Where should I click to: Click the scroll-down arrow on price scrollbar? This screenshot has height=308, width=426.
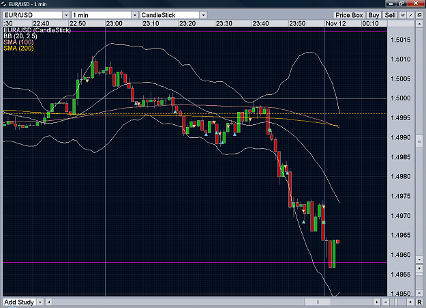pyautogui.click(x=419, y=260)
